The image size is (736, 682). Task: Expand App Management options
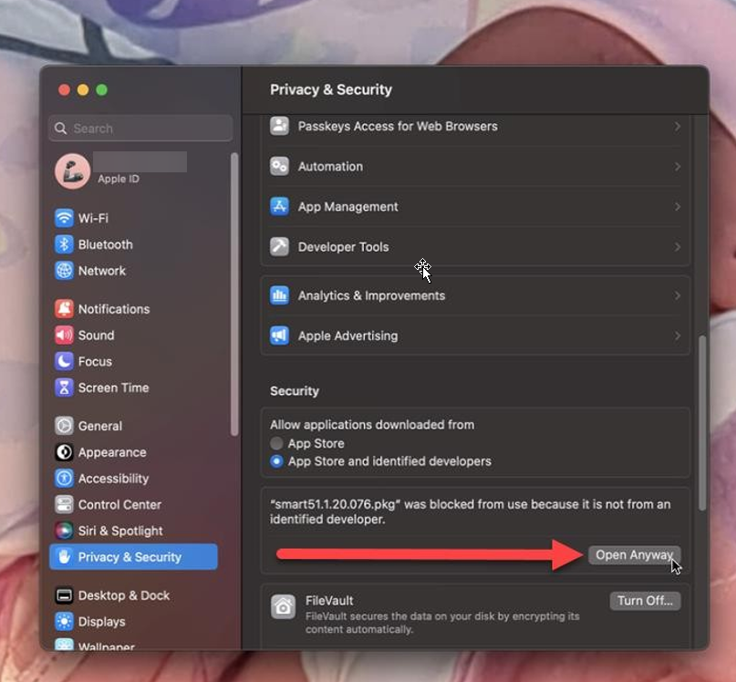[x=475, y=207]
